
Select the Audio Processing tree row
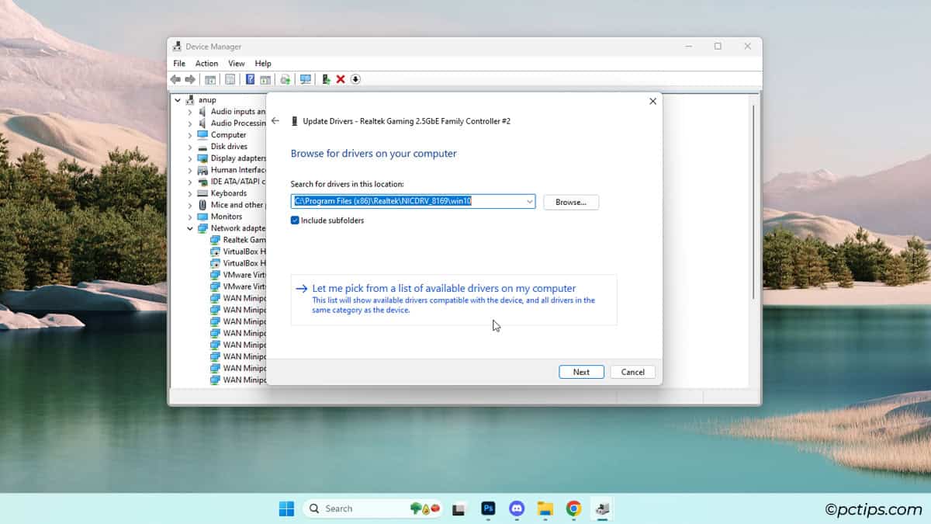click(231, 123)
